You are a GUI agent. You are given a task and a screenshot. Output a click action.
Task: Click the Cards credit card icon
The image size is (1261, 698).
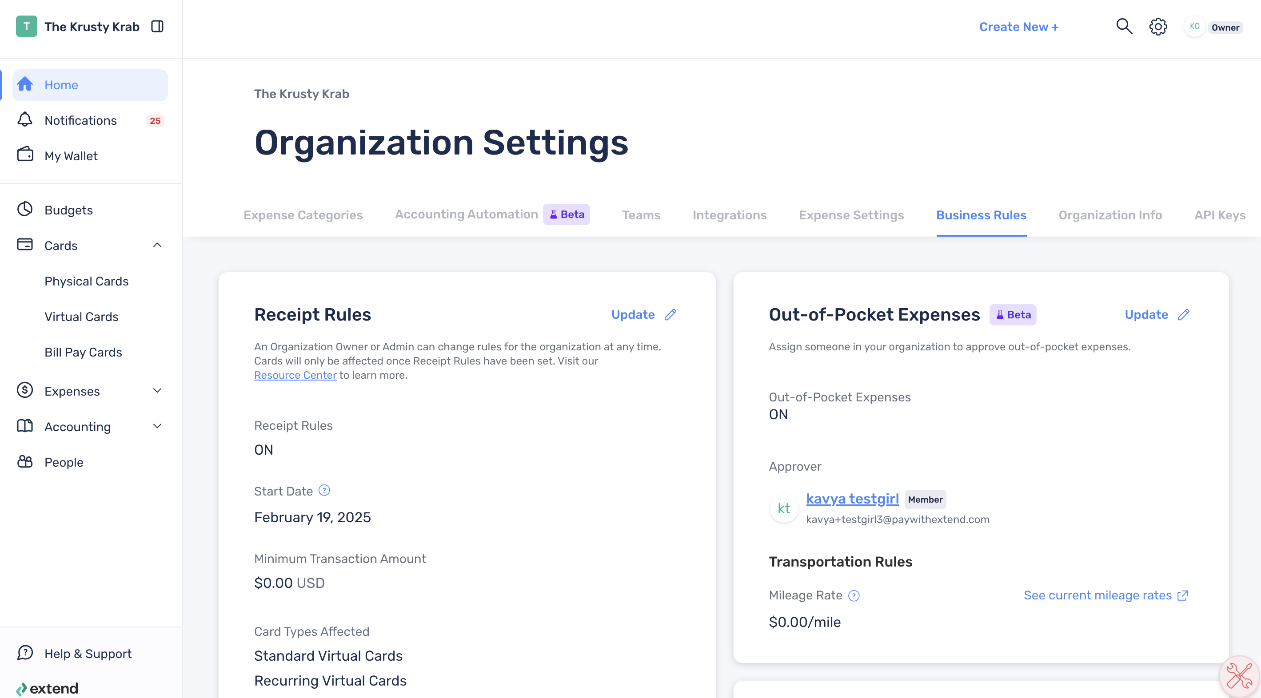(x=25, y=245)
